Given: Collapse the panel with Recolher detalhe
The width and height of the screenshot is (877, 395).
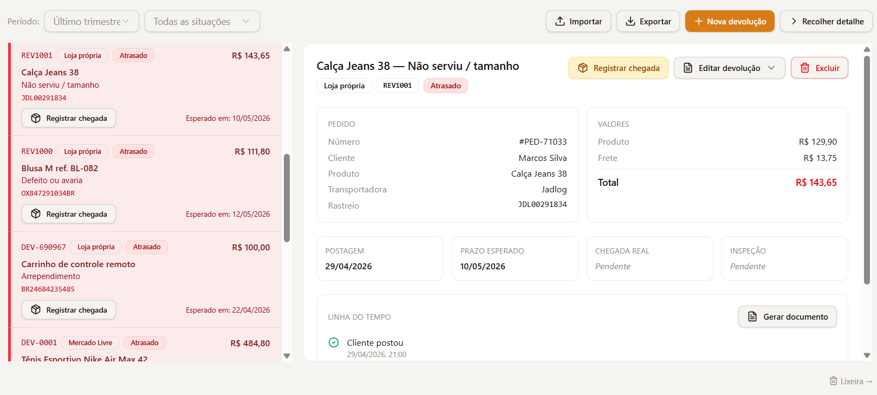Looking at the screenshot, I should [x=827, y=21].
